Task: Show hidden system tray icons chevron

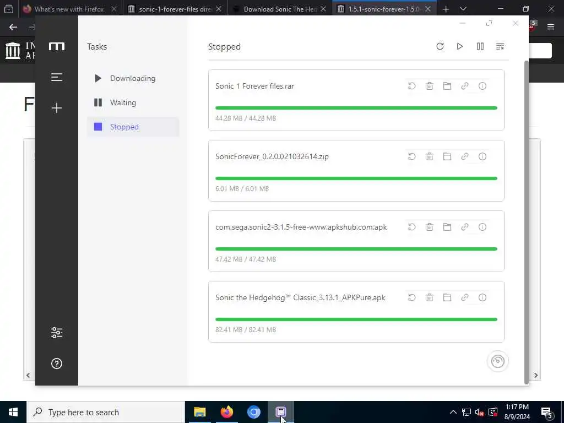Action: pyautogui.click(x=453, y=412)
